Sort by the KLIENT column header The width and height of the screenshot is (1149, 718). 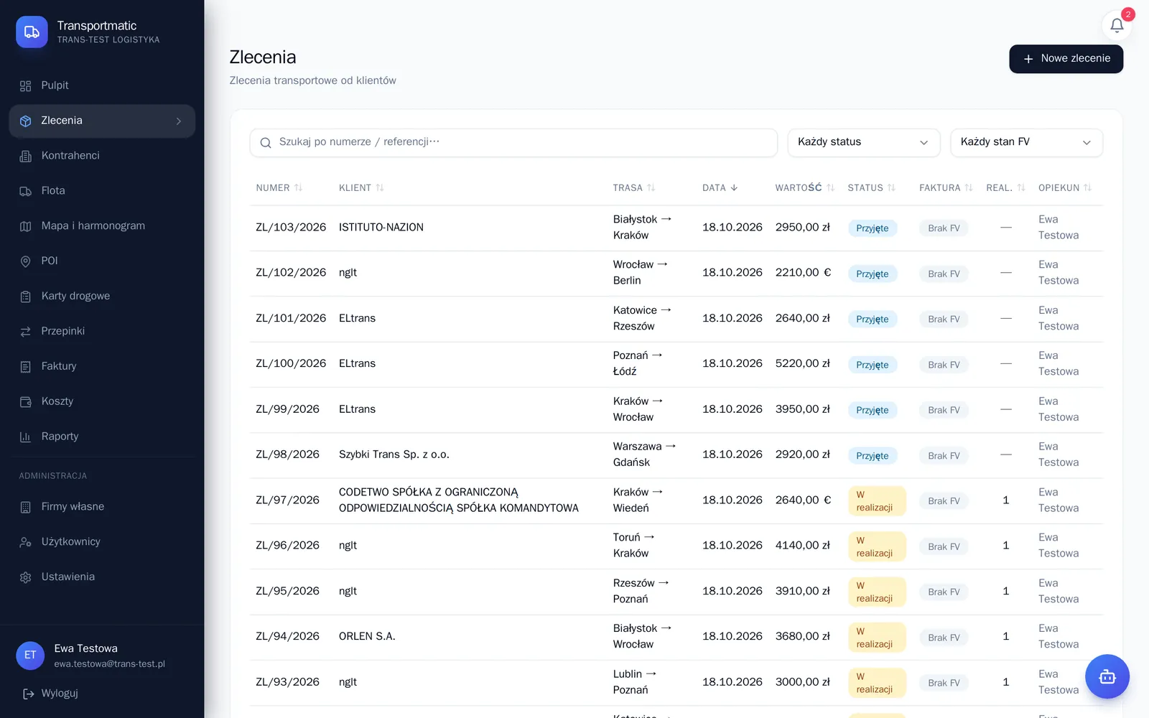click(x=361, y=188)
